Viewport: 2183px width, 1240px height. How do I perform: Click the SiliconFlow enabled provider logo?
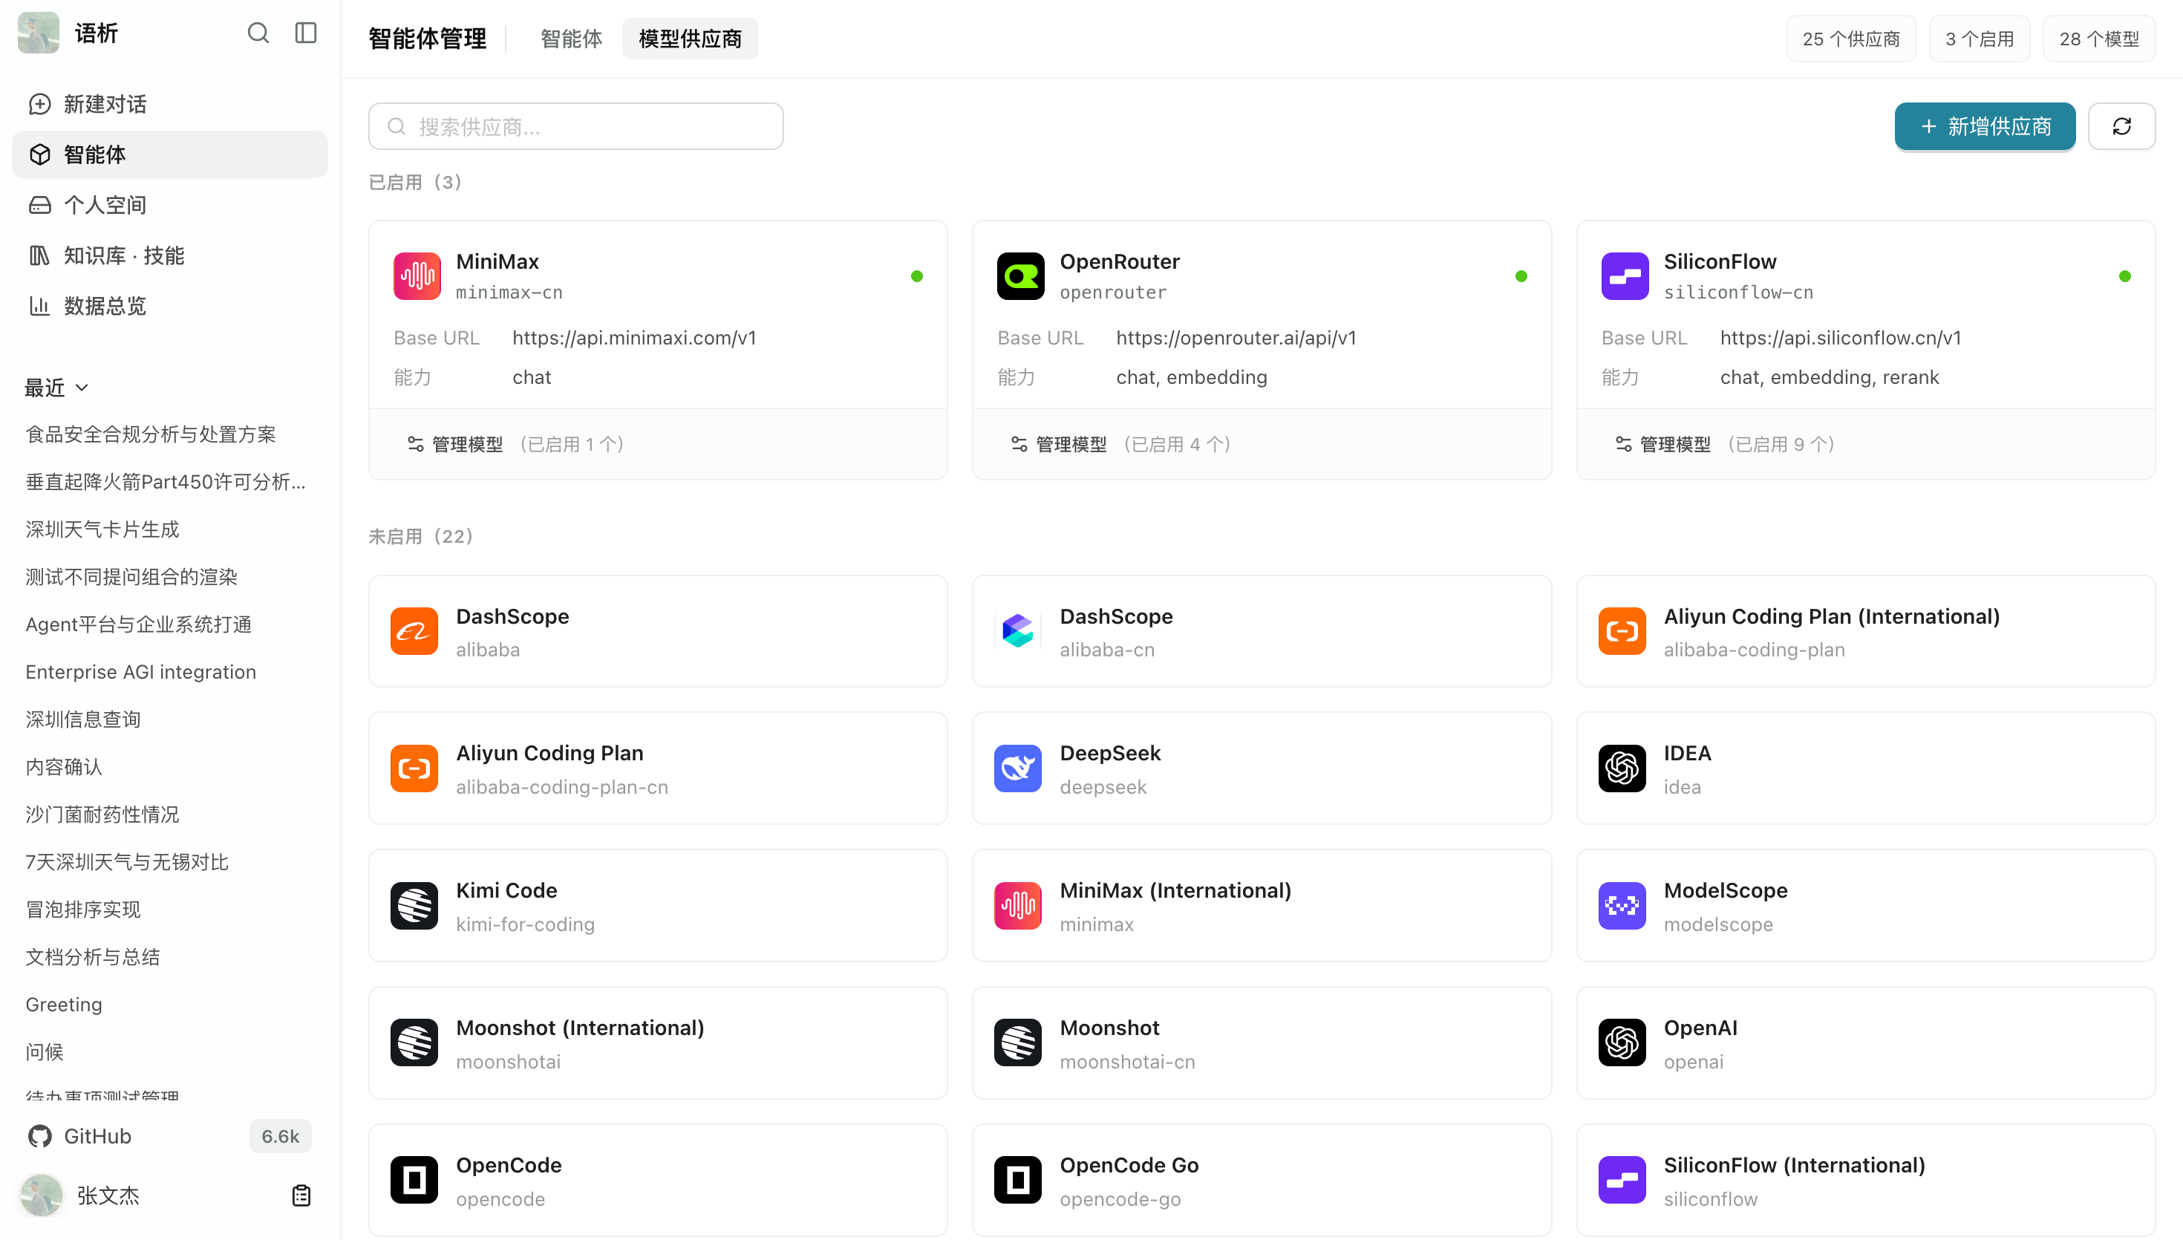[1625, 276]
